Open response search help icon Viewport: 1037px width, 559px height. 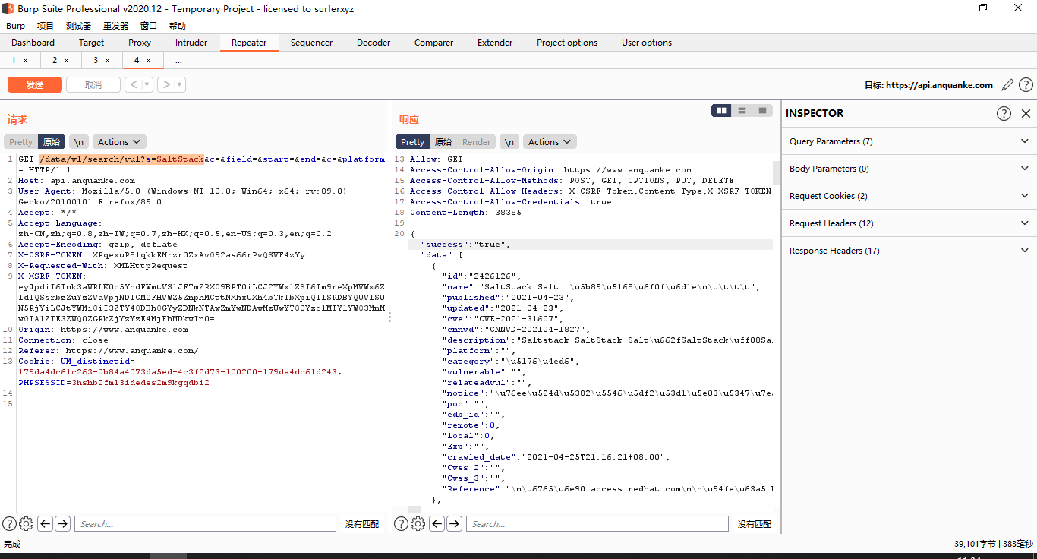click(401, 523)
